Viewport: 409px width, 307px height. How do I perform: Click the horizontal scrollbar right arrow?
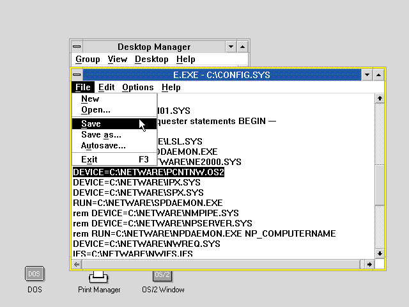[x=369, y=264]
